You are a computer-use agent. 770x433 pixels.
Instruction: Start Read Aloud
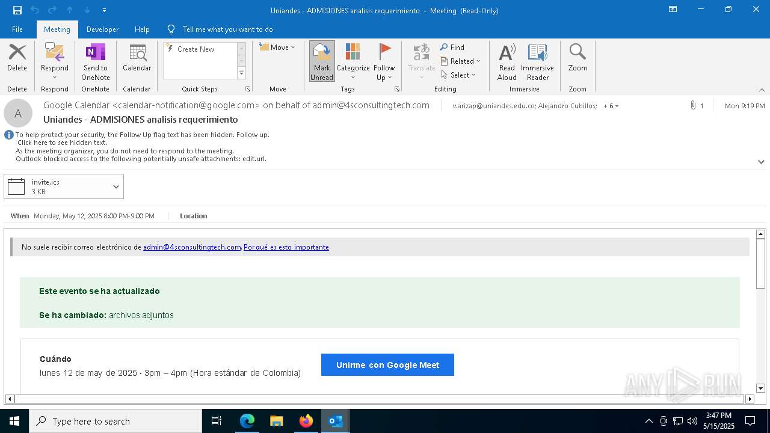[507, 61]
